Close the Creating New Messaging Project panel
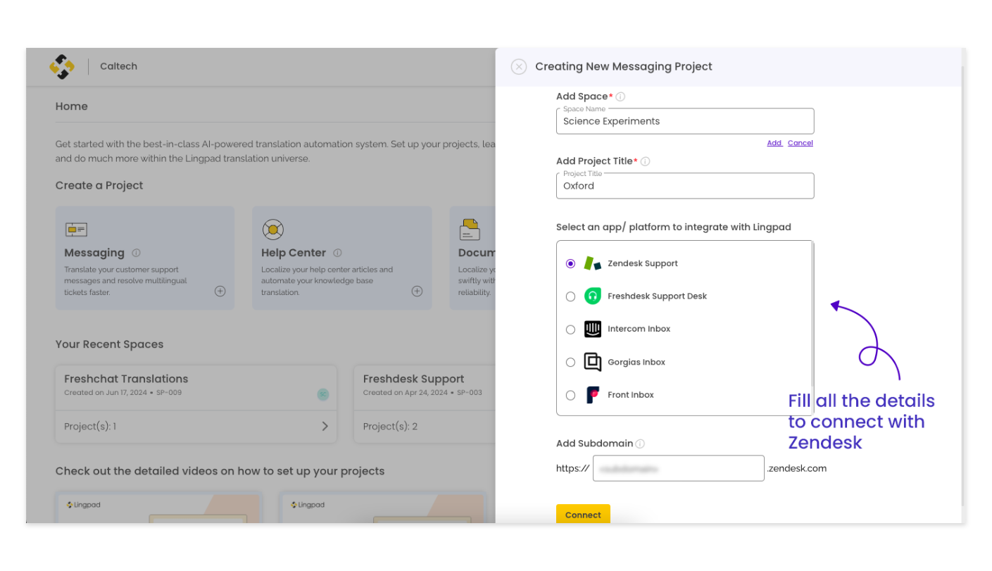This screenshot has width=992, height=571. tap(519, 67)
